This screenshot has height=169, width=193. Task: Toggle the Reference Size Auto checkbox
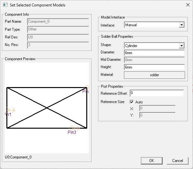tap(132, 102)
